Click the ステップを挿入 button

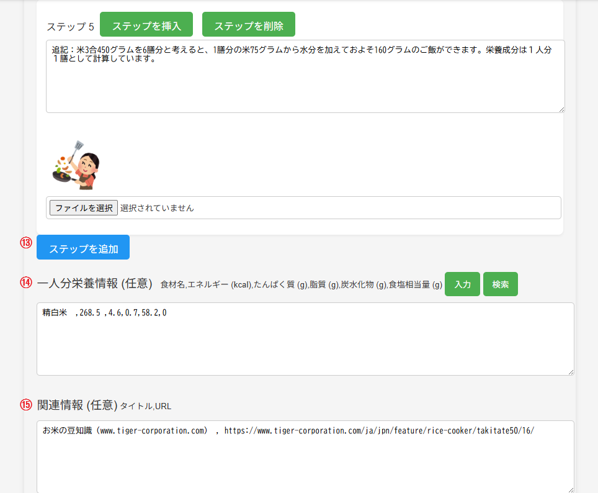point(146,25)
